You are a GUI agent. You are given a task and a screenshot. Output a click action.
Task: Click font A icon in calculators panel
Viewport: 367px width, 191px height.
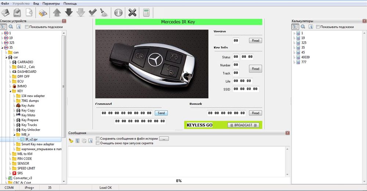(310, 27)
